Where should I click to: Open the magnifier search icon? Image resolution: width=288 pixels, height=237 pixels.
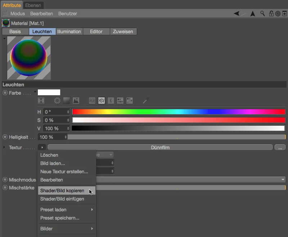(262, 14)
